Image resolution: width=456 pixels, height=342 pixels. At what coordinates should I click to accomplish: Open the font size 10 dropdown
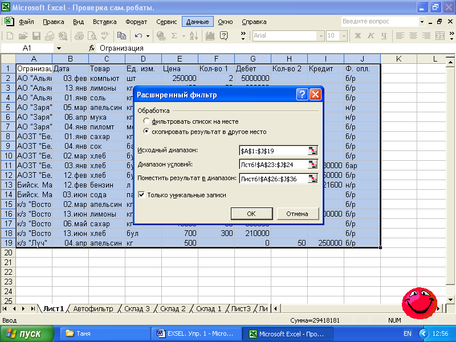[x=344, y=36]
